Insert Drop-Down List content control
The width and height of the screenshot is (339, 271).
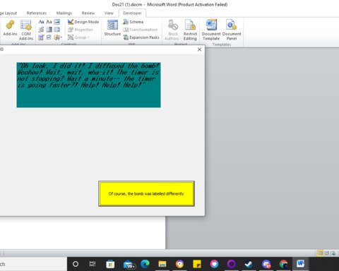(x=56, y=30)
